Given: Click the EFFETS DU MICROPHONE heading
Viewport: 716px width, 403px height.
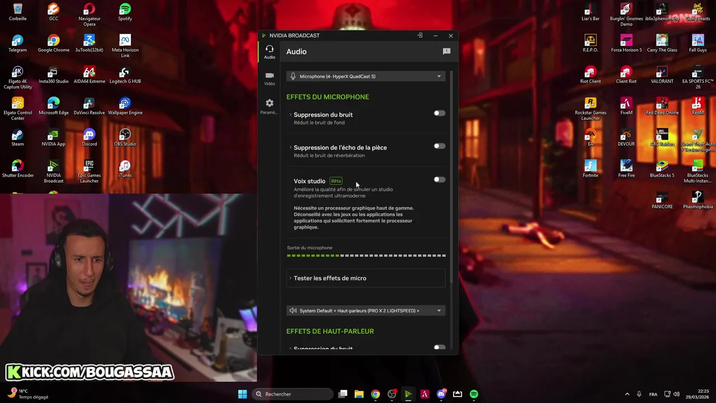Looking at the screenshot, I should (327, 97).
